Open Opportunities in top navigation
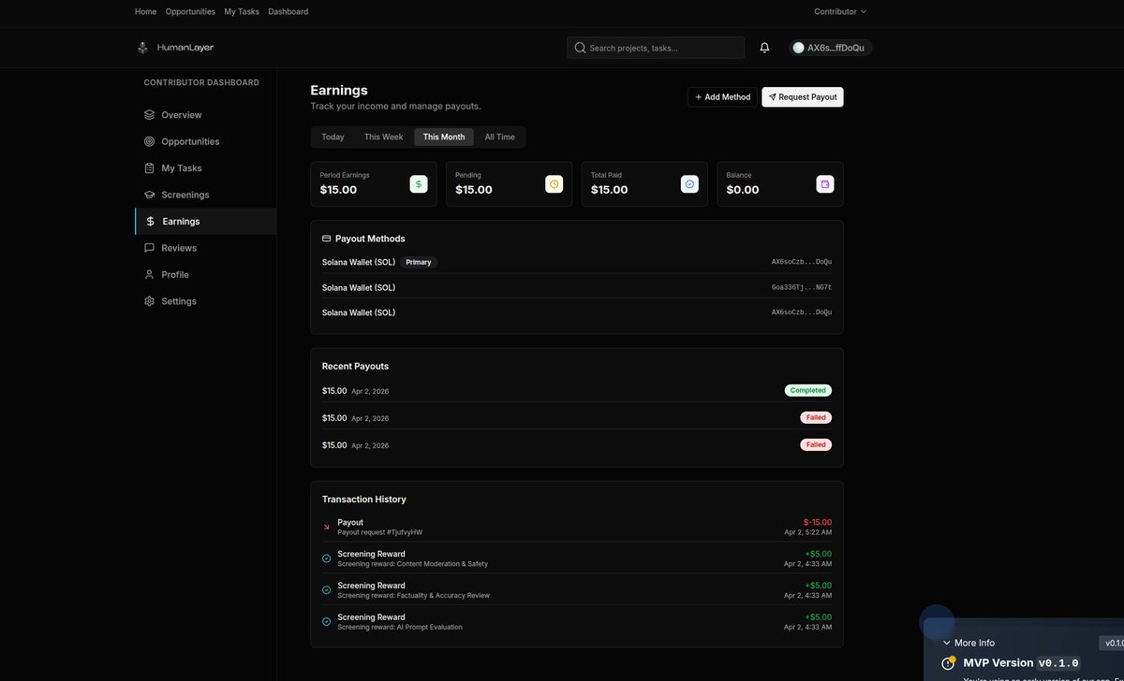This screenshot has height=681, width=1124. pos(190,11)
